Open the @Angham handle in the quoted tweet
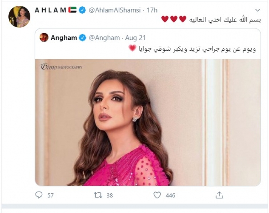269x213 pixels. pyautogui.click(x=104, y=38)
